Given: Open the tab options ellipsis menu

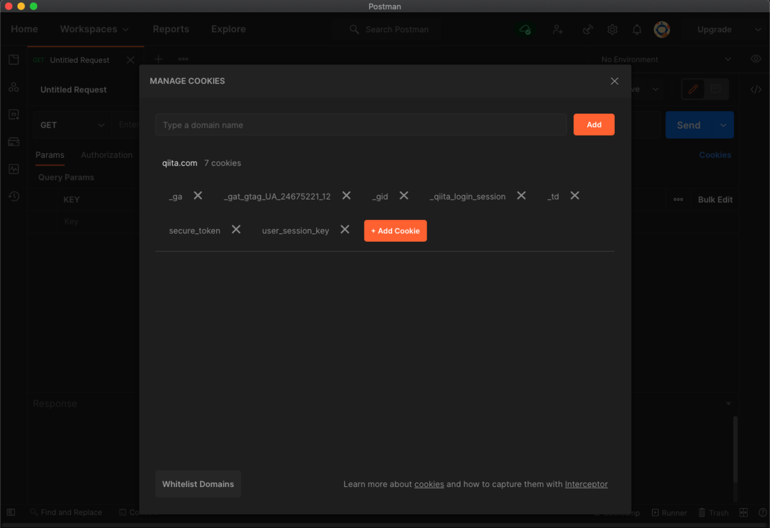Looking at the screenshot, I should tap(184, 59).
